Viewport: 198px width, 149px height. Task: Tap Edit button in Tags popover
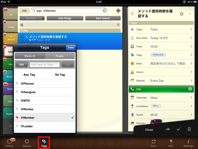(x=21, y=65)
